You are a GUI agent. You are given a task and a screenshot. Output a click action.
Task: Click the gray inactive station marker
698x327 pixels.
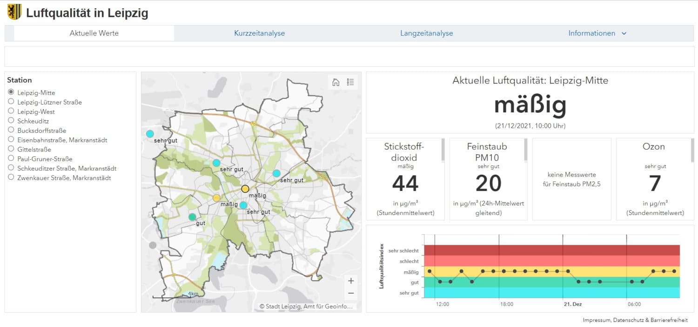pos(153,245)
